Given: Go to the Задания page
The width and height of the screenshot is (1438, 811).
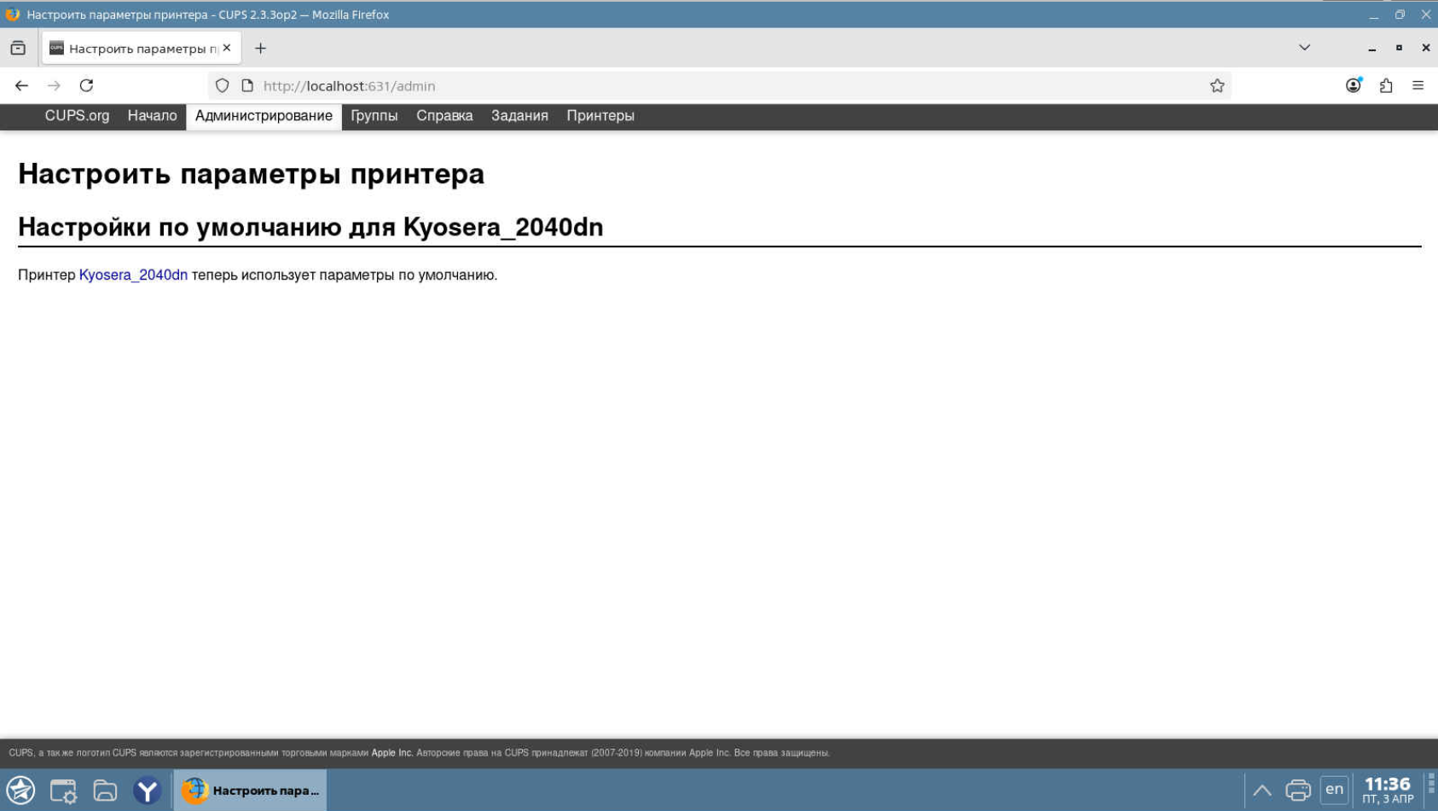Looking at the screenshot, I should pos(519,116).
